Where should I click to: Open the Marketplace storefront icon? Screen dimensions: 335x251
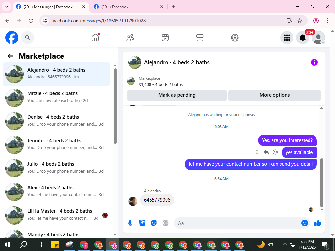point(200,38)
